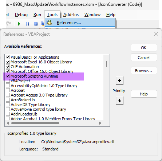Toggle Microsoft Scripting Runtime checkbox
Viewport: 162px width, 161px height.
[x=8, y=76]
